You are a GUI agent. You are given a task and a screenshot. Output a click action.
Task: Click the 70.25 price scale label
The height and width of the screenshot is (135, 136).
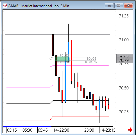124,112
